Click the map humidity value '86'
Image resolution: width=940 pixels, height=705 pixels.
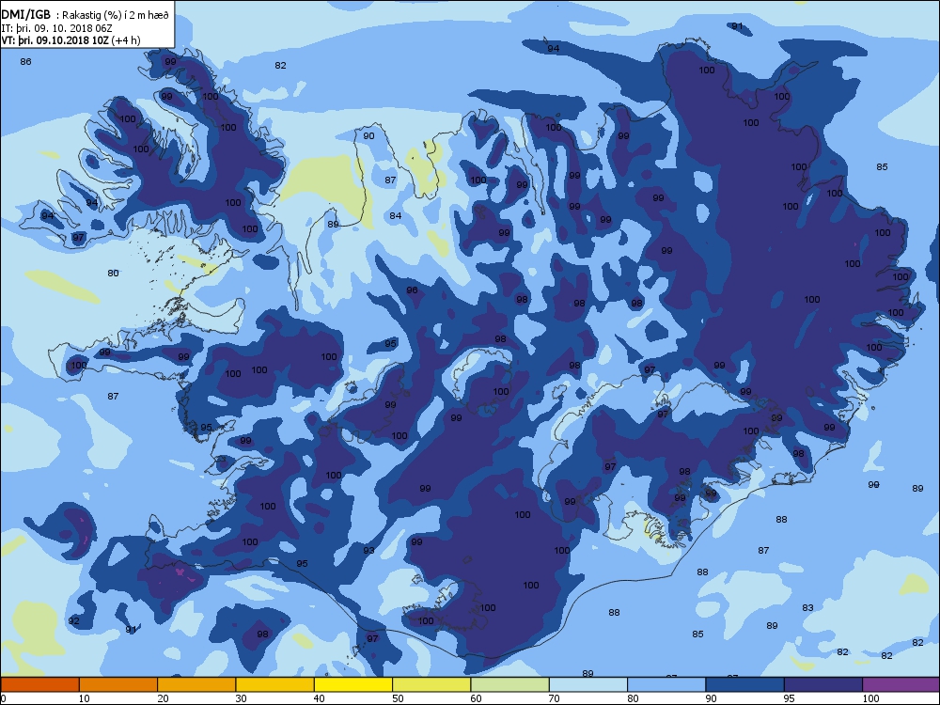25,62
